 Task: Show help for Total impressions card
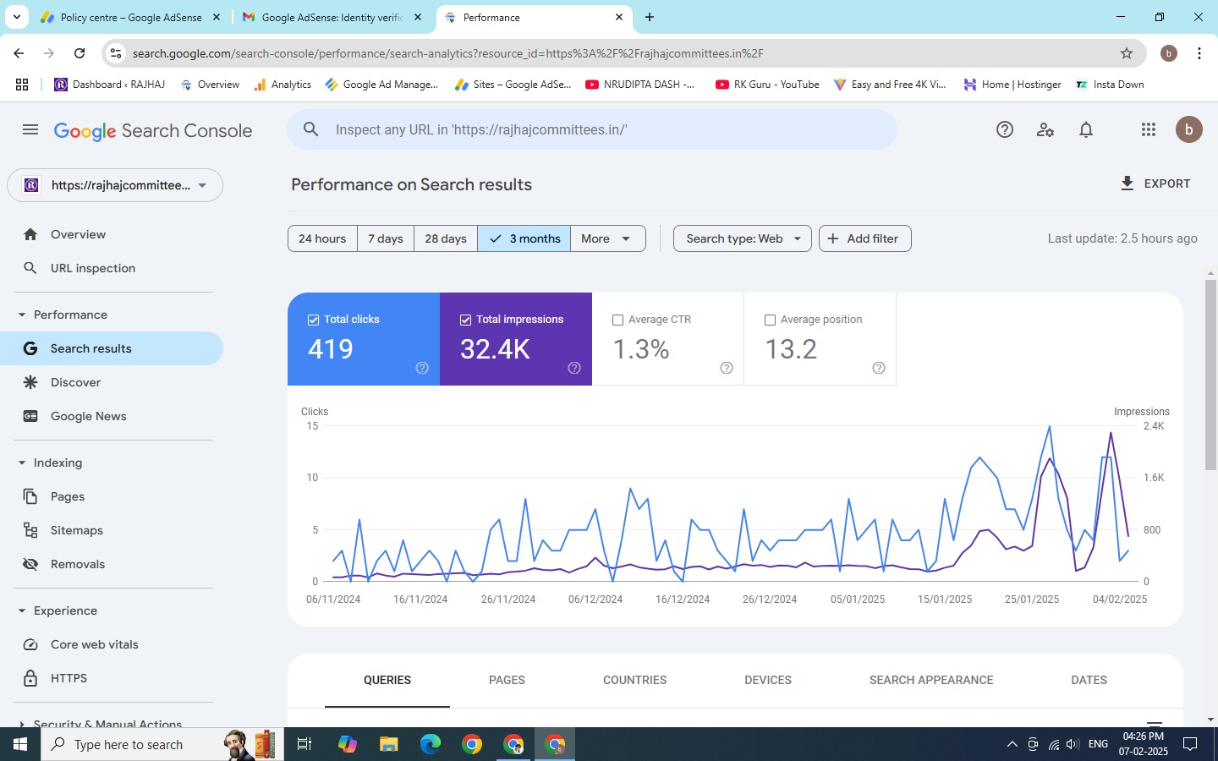coord(574,368)
